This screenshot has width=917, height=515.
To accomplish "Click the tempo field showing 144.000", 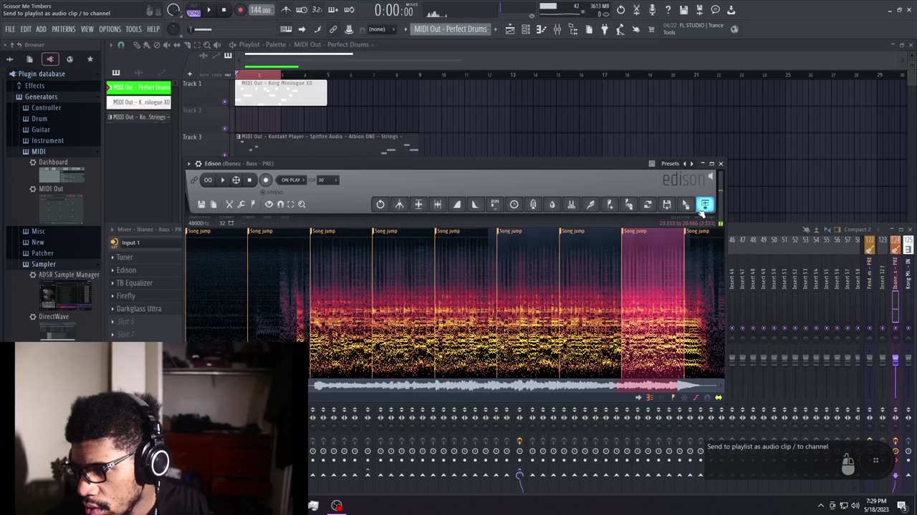I will click(x=261, y=10).
